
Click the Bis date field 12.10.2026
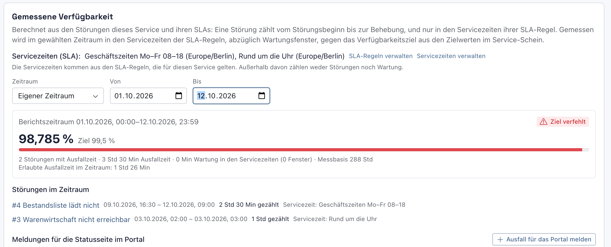(x=231, y=96)
